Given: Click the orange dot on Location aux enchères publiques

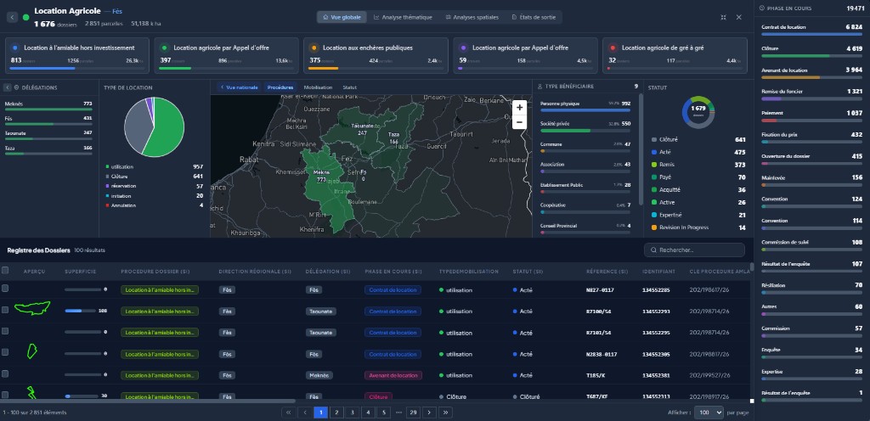Looking at the screenshot, I should pyautogui.click(x=314, y=48).
